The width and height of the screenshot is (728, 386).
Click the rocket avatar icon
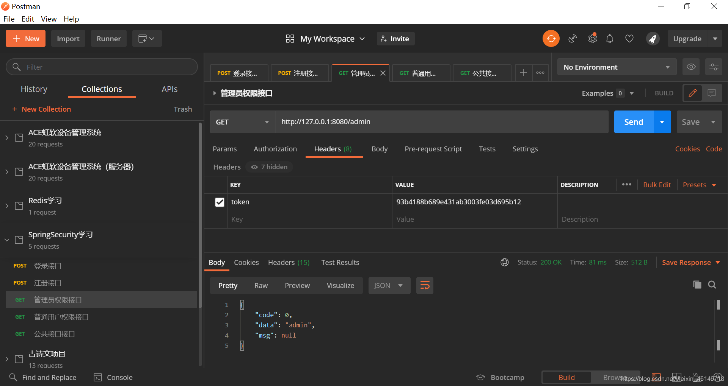653,39
